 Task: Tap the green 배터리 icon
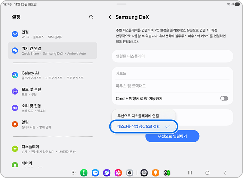(15, 164)
